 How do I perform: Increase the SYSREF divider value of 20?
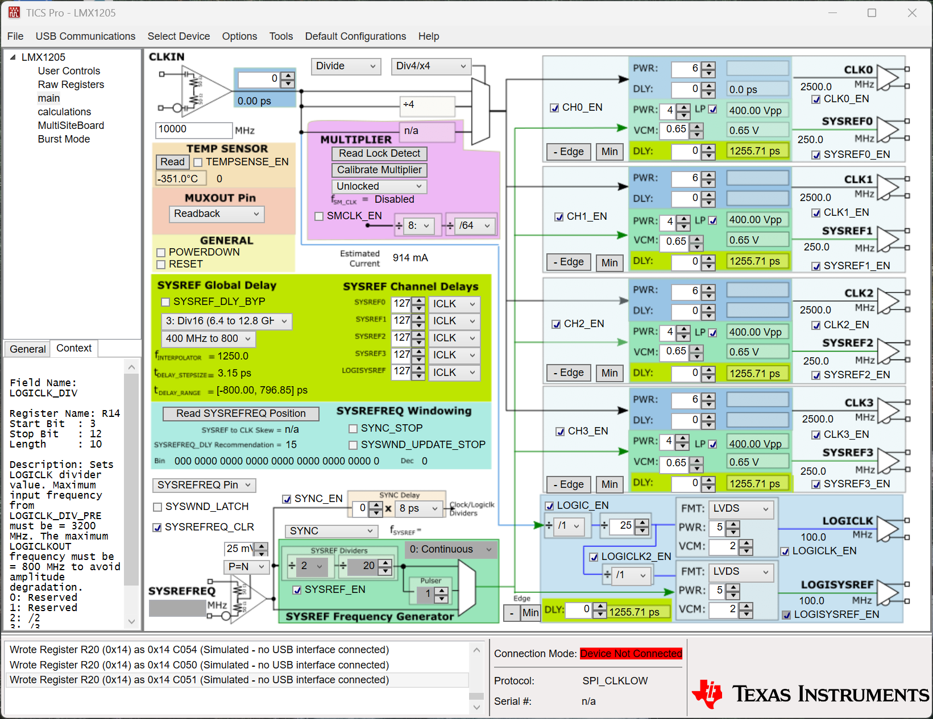pyautogui.click(x=385, y=562)
